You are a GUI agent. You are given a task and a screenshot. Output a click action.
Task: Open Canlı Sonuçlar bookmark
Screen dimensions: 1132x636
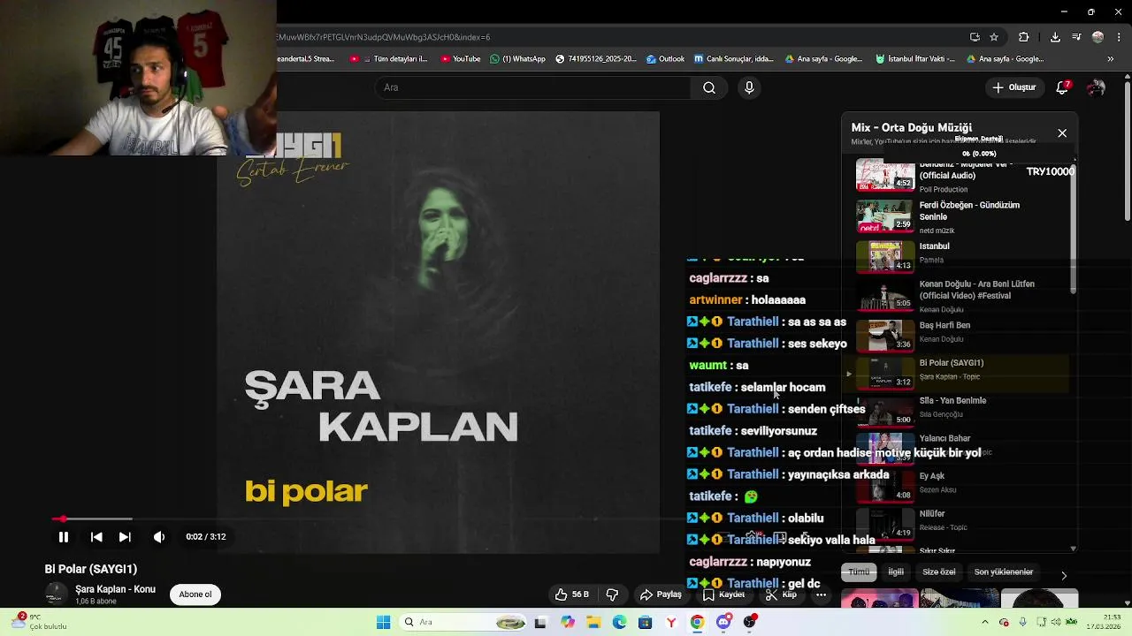click(x=734, y=59)
